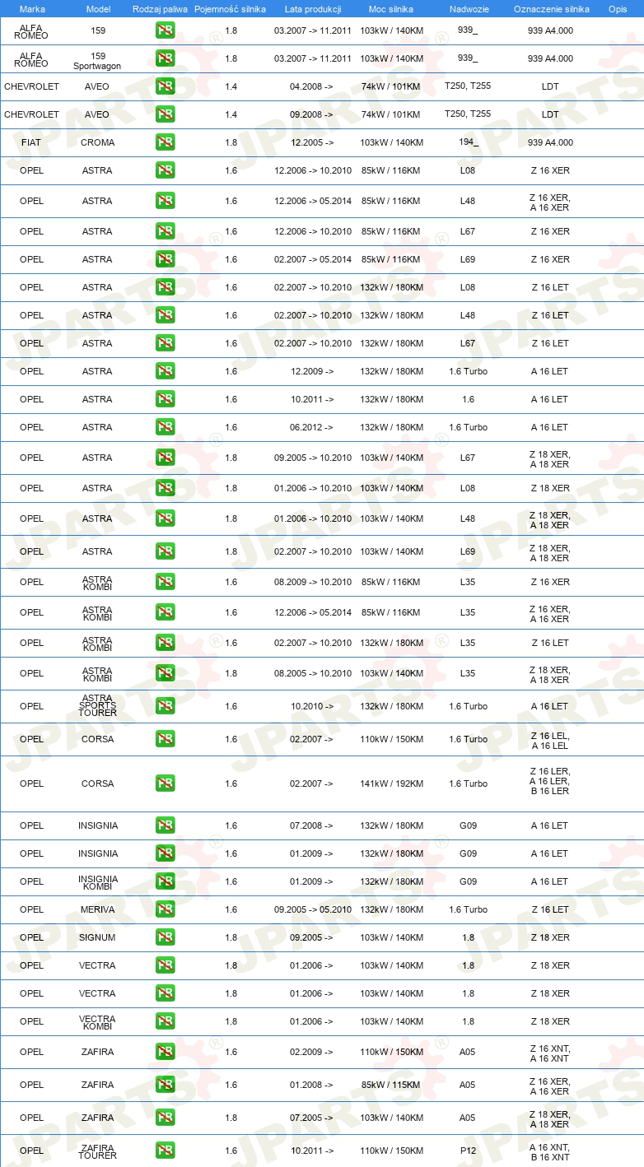Image resolution: width=644 pixels, height=1167 pixels.
Task: Click the fuel icon for Astra Kombi 08.2005
Action: click(165, 673)
